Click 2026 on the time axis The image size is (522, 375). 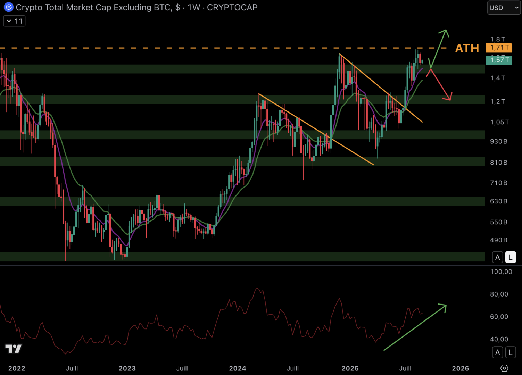click(x=460, y=368)
